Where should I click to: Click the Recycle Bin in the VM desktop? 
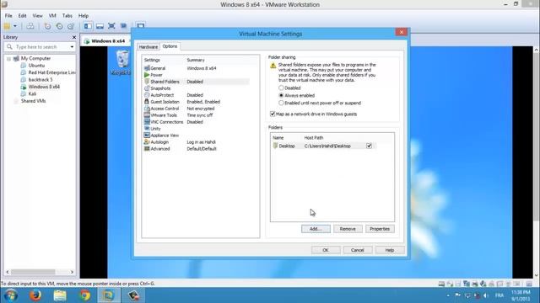[x=121, y=62]
